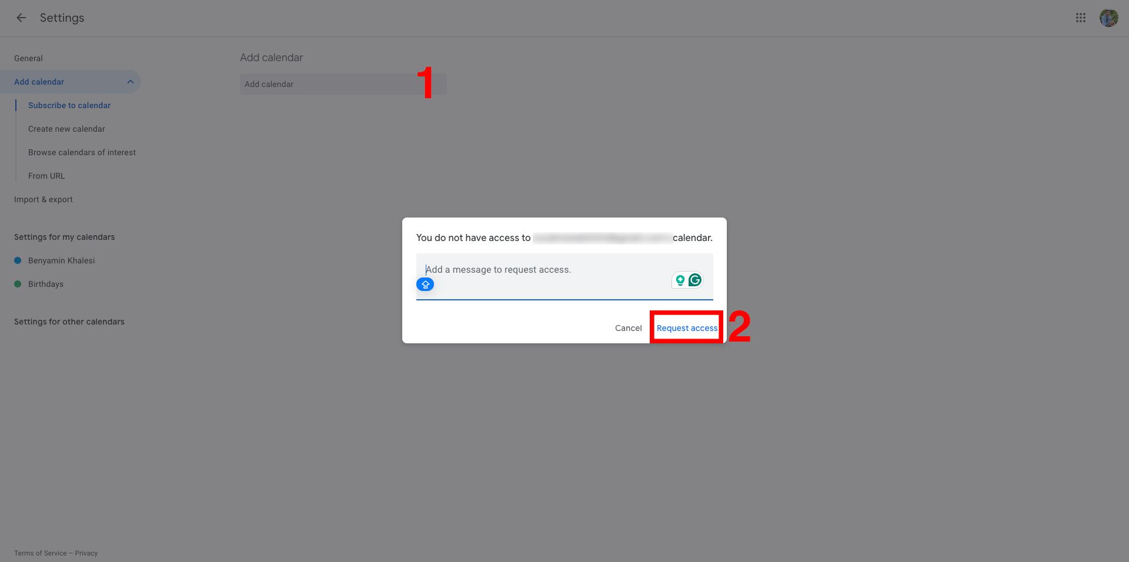Image resolution: width=1129 pixels, height=562 pixels.
Task: Click the Request access button
Action: 686,328
